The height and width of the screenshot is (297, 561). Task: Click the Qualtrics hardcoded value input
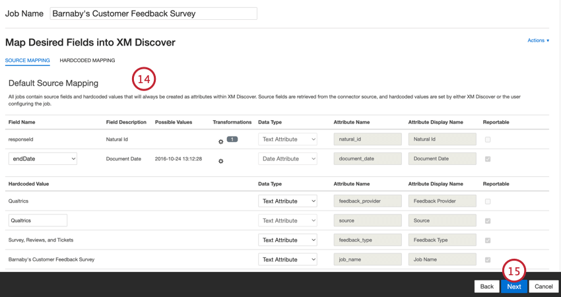pyautogui.click(x=38, y=220)
